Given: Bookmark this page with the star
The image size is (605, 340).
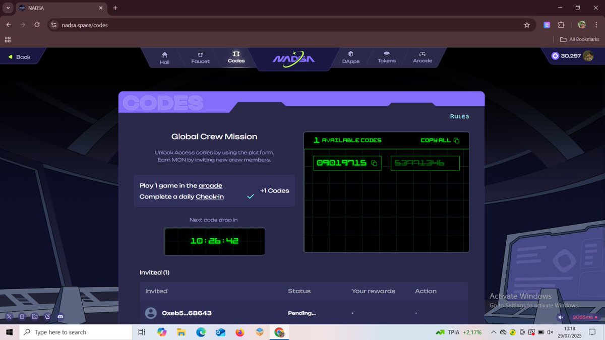Looking at the screenshot, I should [x=527, y=25].
